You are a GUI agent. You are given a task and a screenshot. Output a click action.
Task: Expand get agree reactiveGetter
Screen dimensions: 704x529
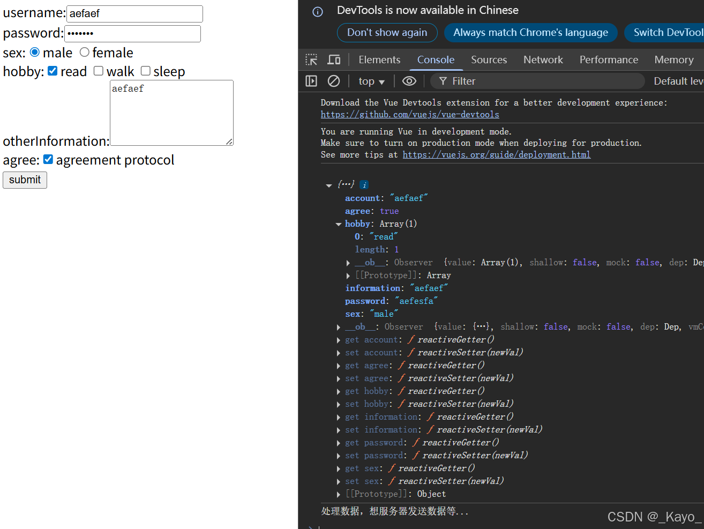[339, 366]
